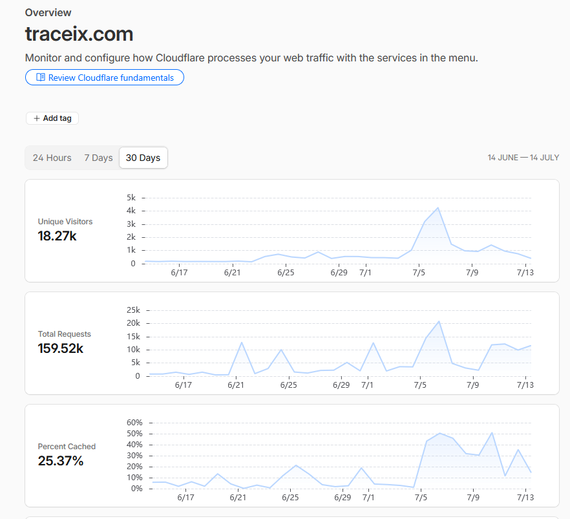The image size is (570, 519).
Task: Click the Percent Cached label
Action: click(67, 447)
